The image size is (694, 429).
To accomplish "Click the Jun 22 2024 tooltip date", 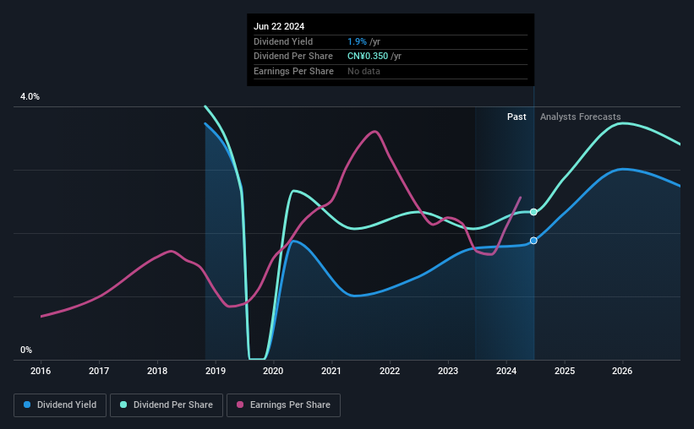I will [279, 26].
